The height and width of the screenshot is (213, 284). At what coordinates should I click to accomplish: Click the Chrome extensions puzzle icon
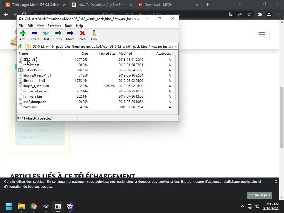[260, 14]
